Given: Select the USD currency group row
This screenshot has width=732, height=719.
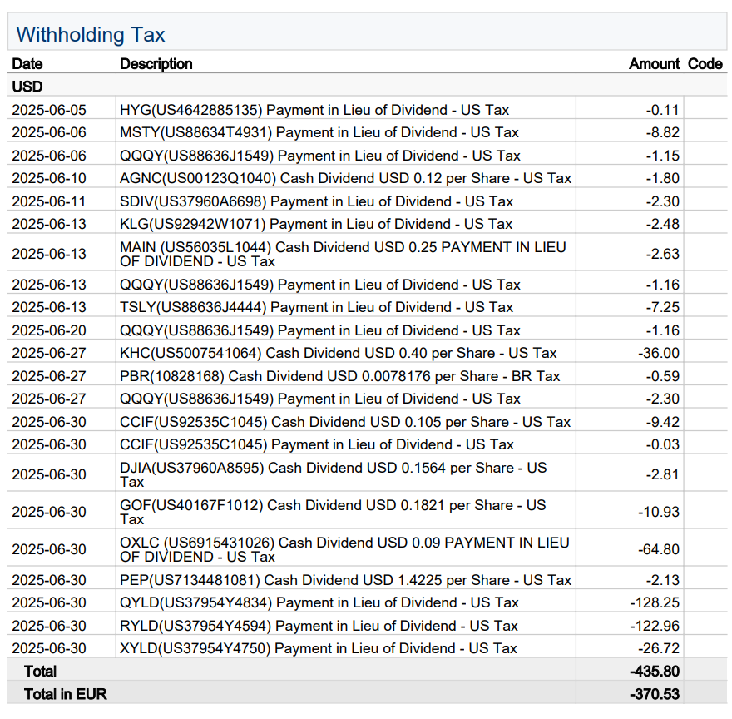Looking at the screenshot, I should coord(27,87).
